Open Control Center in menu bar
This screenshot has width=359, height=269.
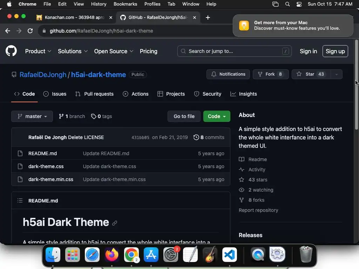(299, 4)
